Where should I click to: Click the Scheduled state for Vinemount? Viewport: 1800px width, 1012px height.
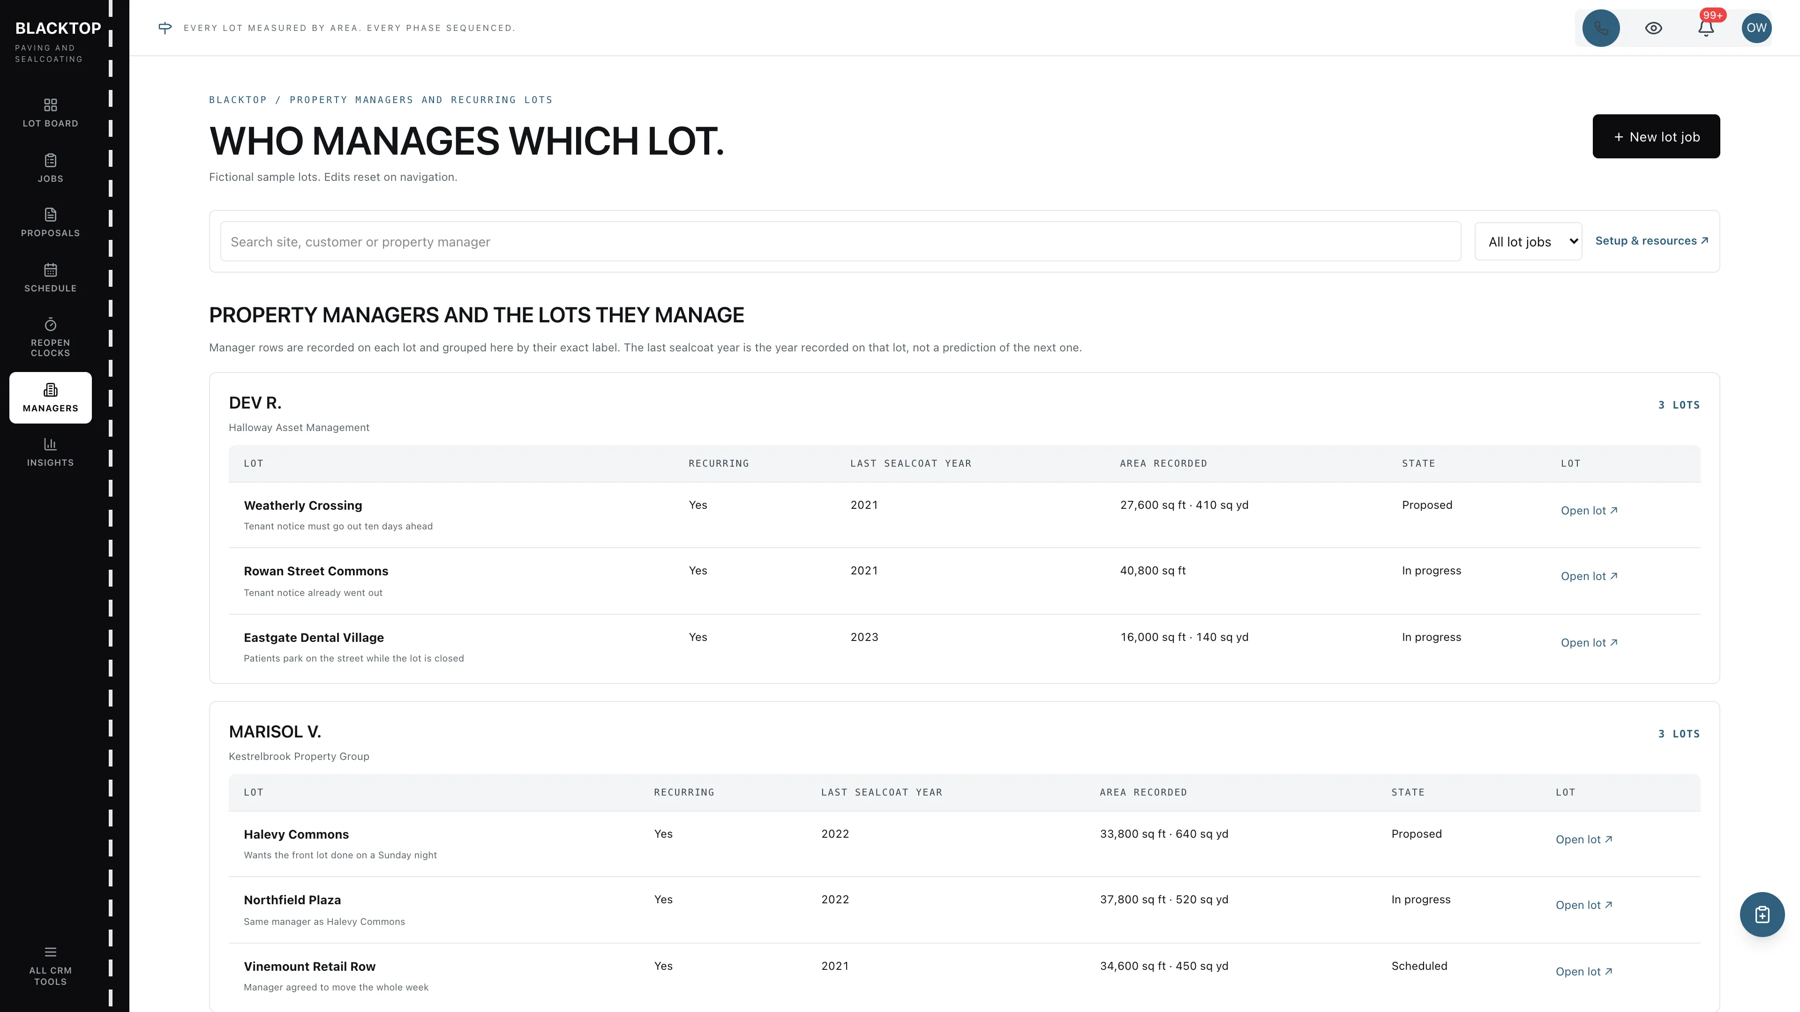[1419, 966]
